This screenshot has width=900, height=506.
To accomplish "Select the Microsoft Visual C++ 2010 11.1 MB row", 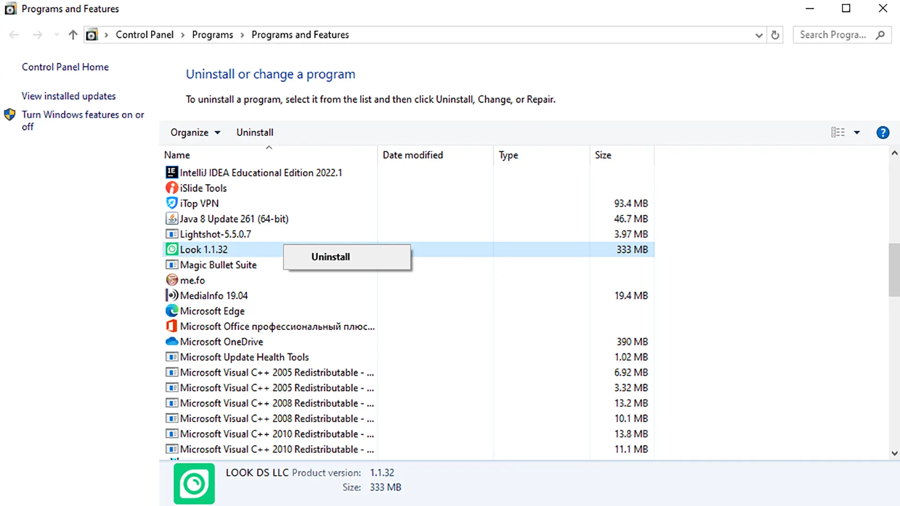I will 408,449.
